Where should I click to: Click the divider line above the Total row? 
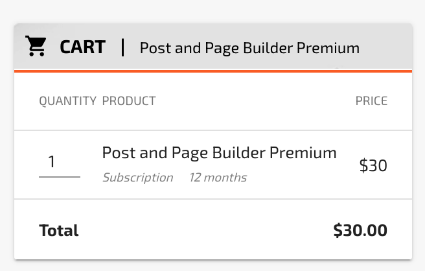[x=212, y=199]
